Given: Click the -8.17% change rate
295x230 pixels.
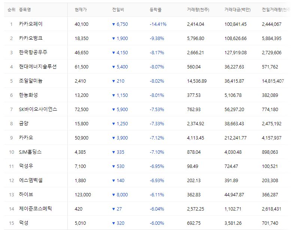Looking at the screenshot, I should (x=157, y=53).
